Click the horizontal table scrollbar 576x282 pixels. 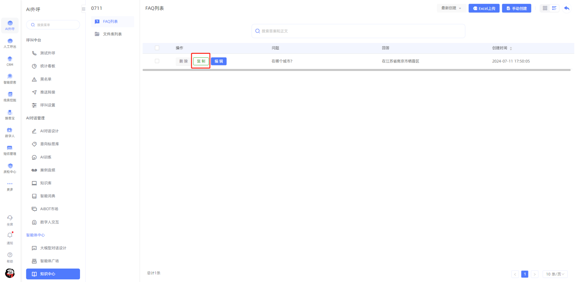pyautogui.click(x=356, y=70)
